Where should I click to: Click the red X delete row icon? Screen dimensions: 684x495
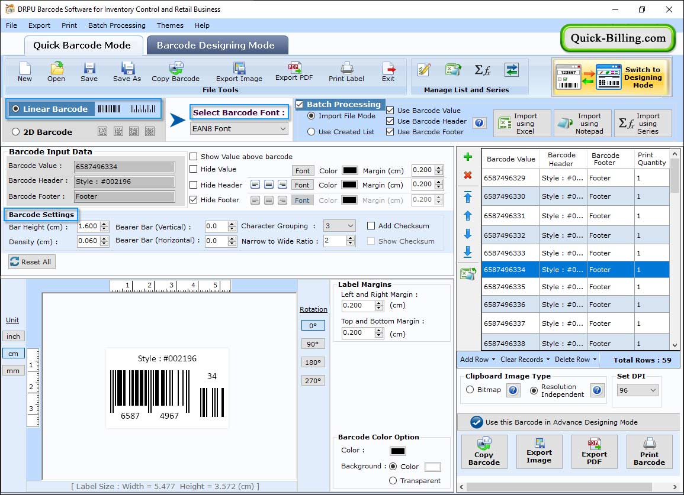[x=468, y=175]
